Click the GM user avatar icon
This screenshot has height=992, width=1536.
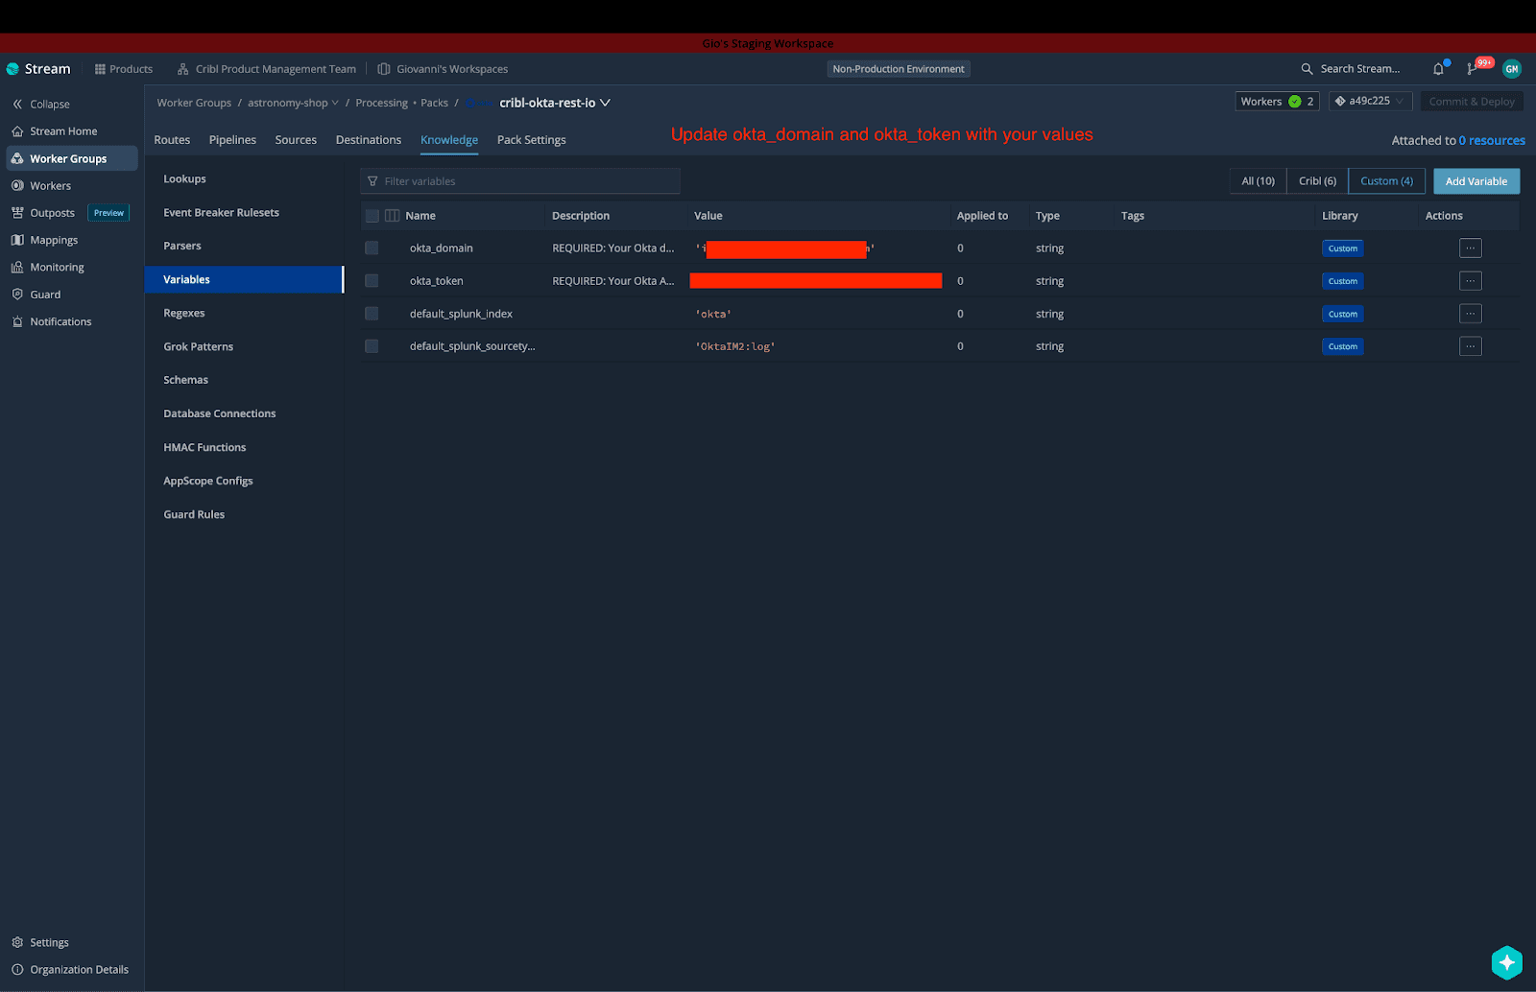pyautogui.click(x=1512, y=69)
